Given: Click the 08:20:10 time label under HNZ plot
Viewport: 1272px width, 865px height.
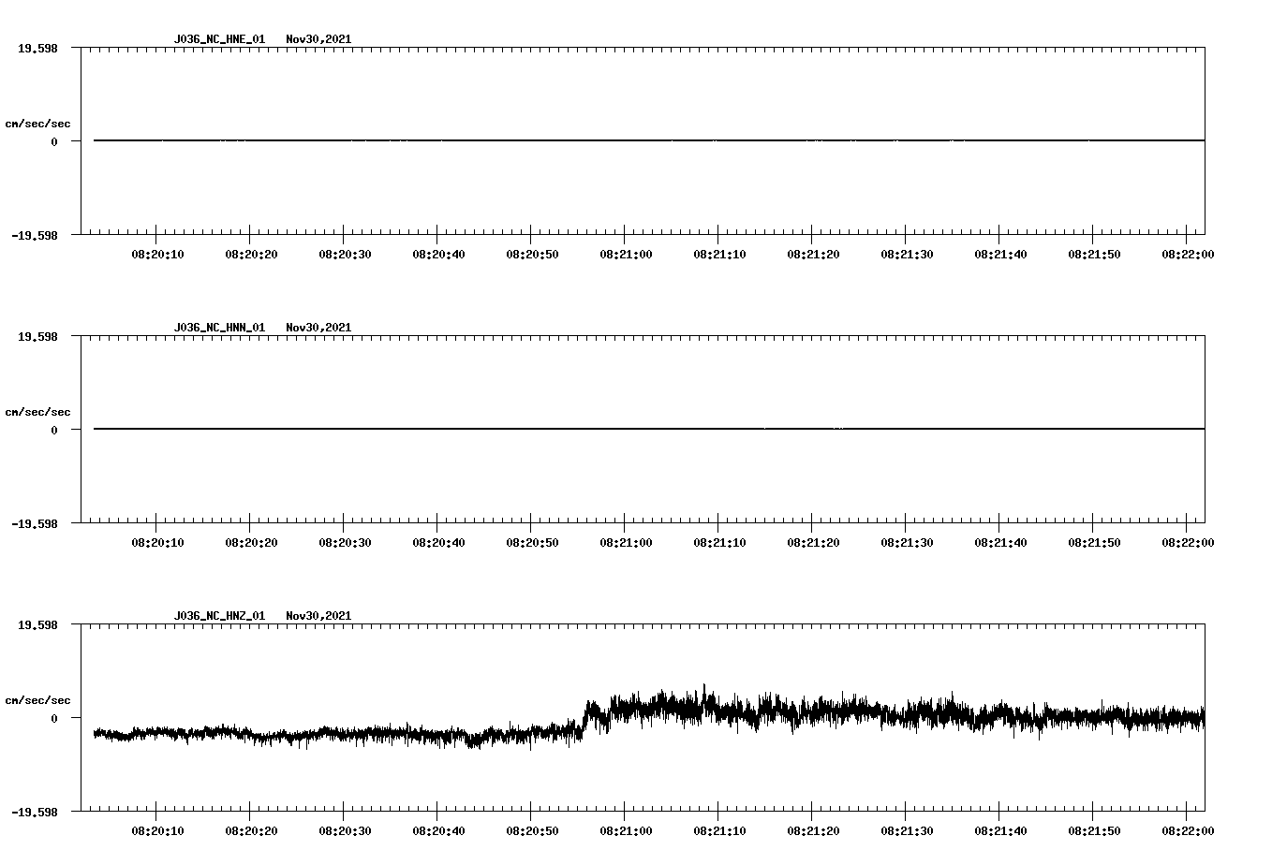Looking at the screenshot, I should tap(157, 831).
